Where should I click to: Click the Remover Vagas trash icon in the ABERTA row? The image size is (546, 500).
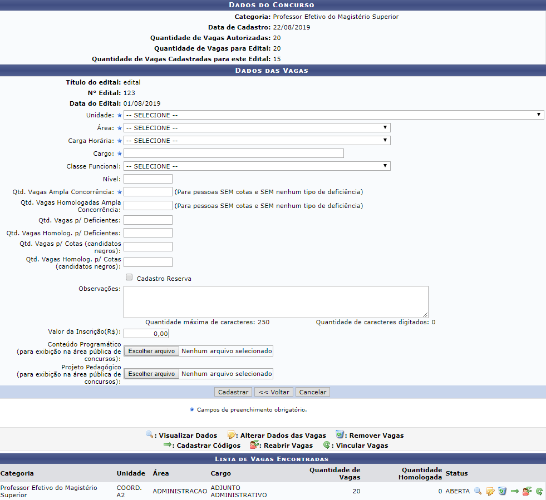pyautogui.click(x=502, y=491)
